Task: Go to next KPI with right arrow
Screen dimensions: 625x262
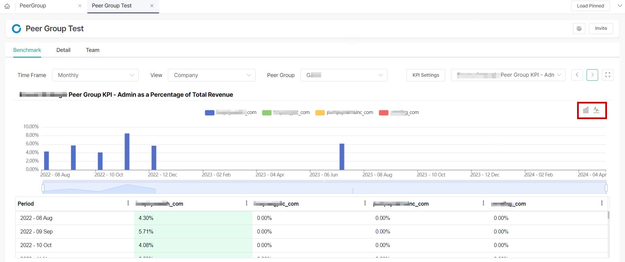Action: pyautogui.click(x=592, y=75)
